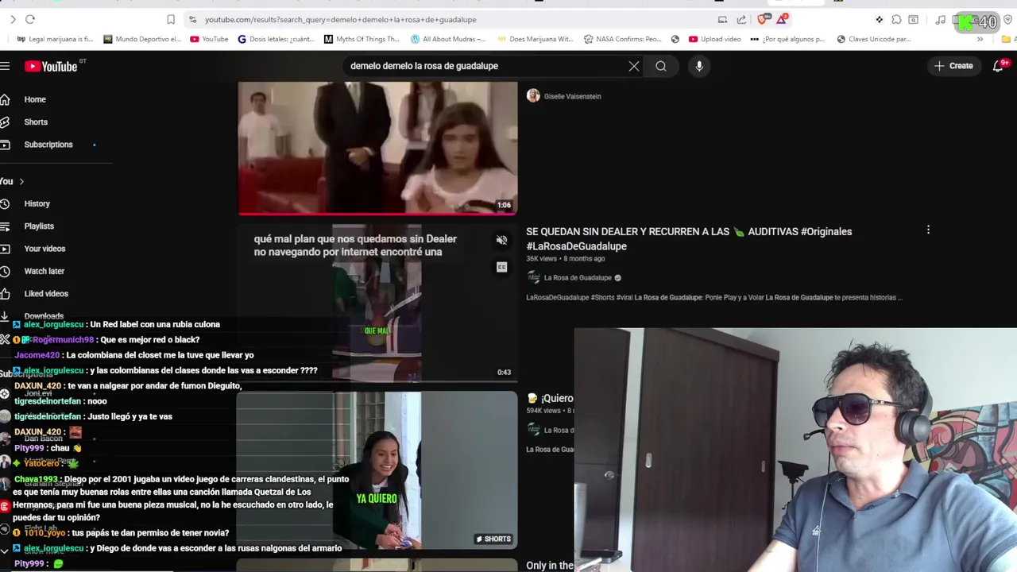Click the red progress bar on 1:06 thumbnail
Screen dimensions: 1017x572
[377, 213]
